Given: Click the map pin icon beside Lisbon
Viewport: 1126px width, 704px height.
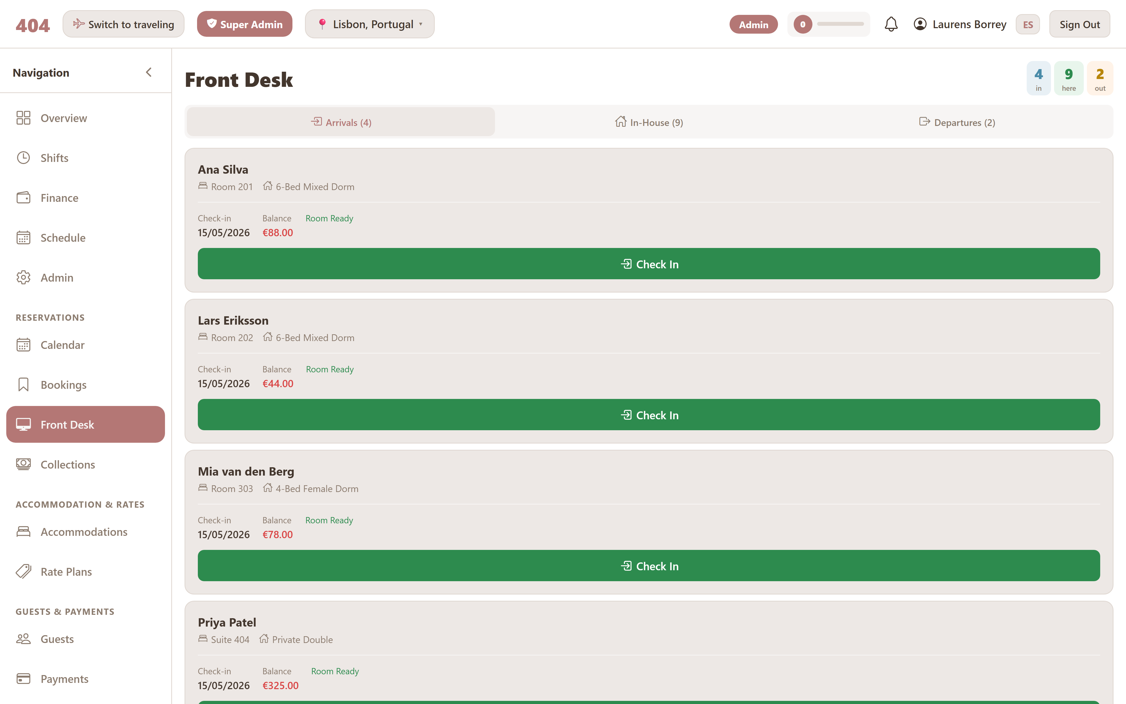Looking at the screenshot, I should 322,24.
